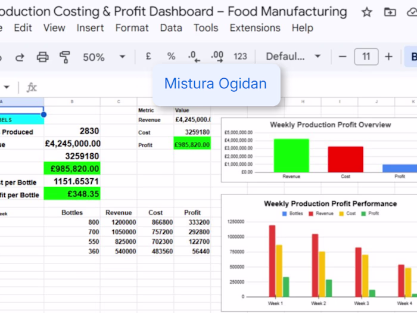This screenshot has height=313, width=417.
Task: Click the Revenue heading in weekly table
Action: click(x=119, y=212)
